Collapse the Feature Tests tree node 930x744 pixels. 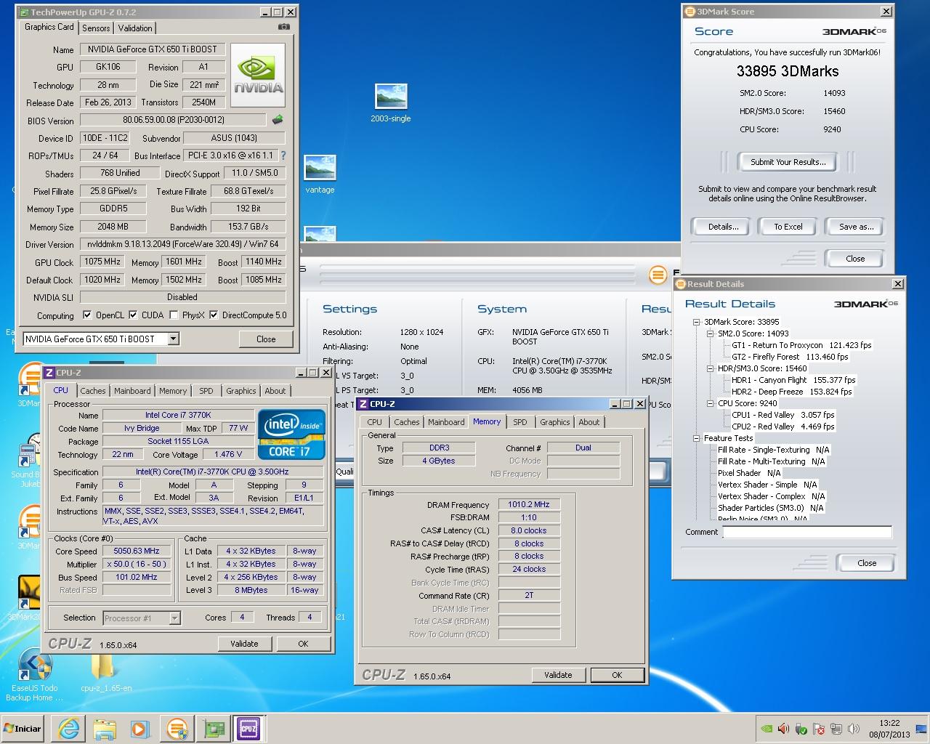tap(696, 438)
